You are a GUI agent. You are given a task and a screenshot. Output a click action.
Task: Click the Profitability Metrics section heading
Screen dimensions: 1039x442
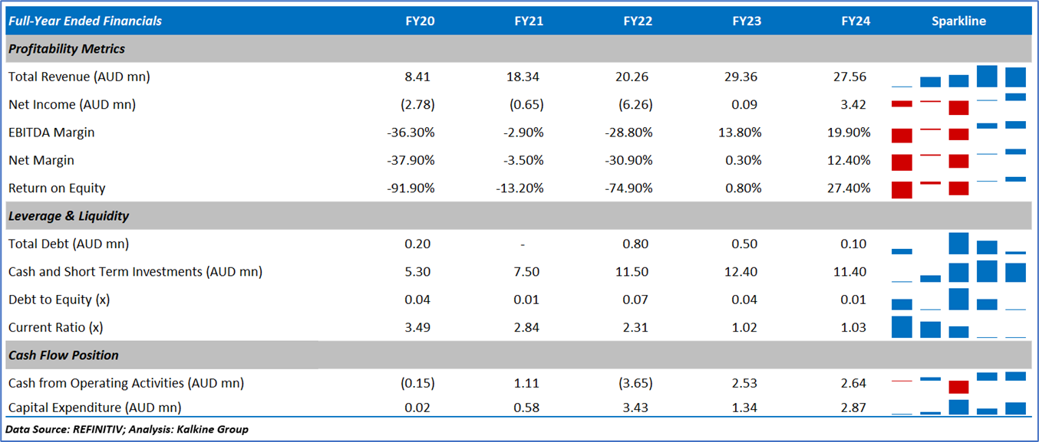[67, 49]
